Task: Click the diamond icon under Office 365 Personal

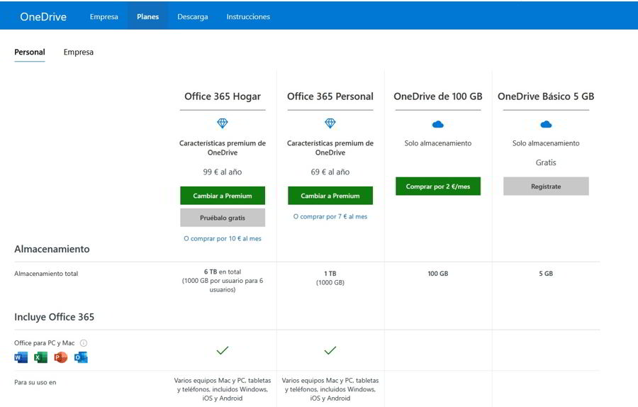Action: pyautogui.click(x=330, y=123)
